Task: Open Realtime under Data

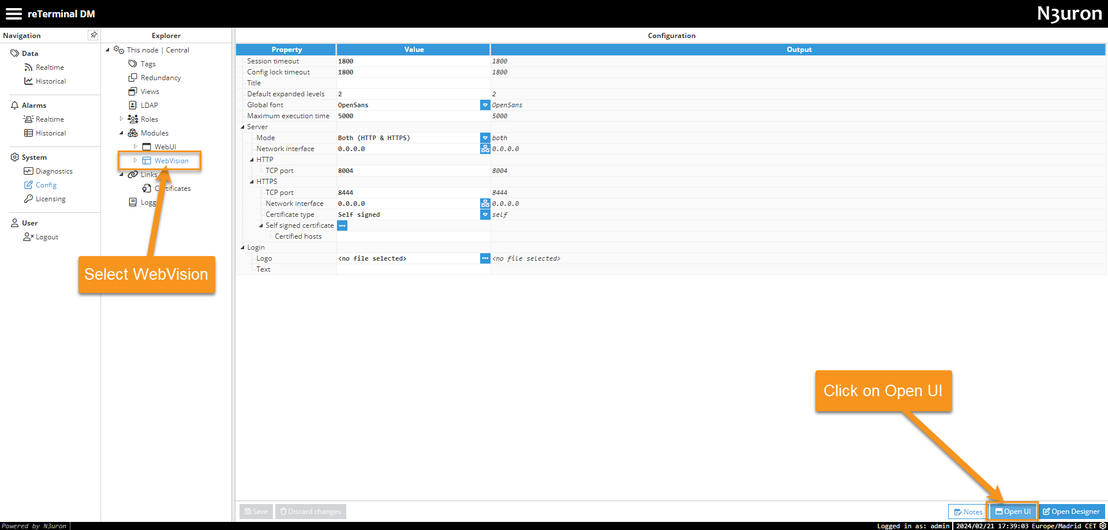Action: (x=50, y=67)
